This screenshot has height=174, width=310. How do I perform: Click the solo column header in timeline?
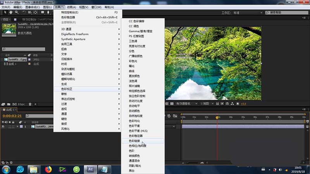(10, 122)
